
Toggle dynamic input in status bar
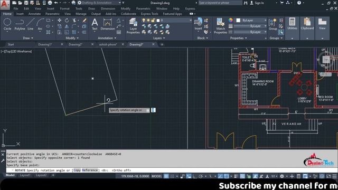coord(189,176)
